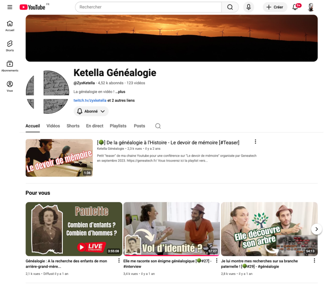Viewport: 324px width, 285px height.
Task: Click the '123 vidéos' count text
Action: click(x=136, y=83)
